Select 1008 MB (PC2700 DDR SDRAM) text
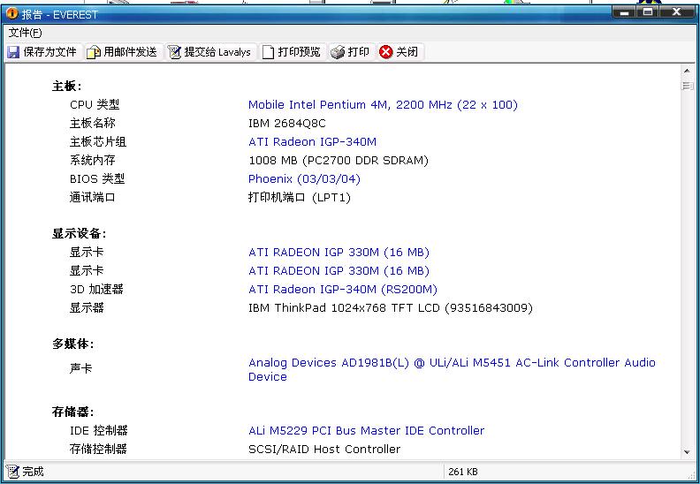This screenshot has height=484, width=700. point(339,161)
